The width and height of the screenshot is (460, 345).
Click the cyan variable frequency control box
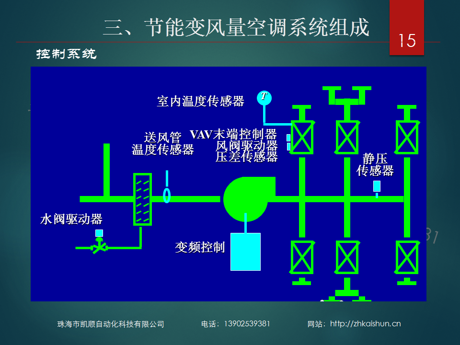(245, 252)
